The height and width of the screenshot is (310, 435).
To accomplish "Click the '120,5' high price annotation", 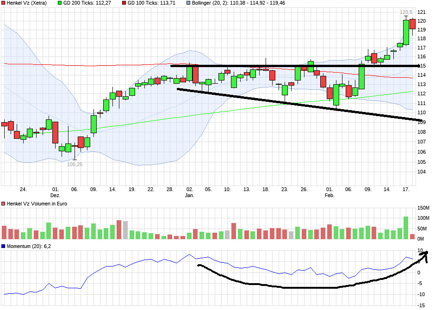I will [x=406, y=12].
